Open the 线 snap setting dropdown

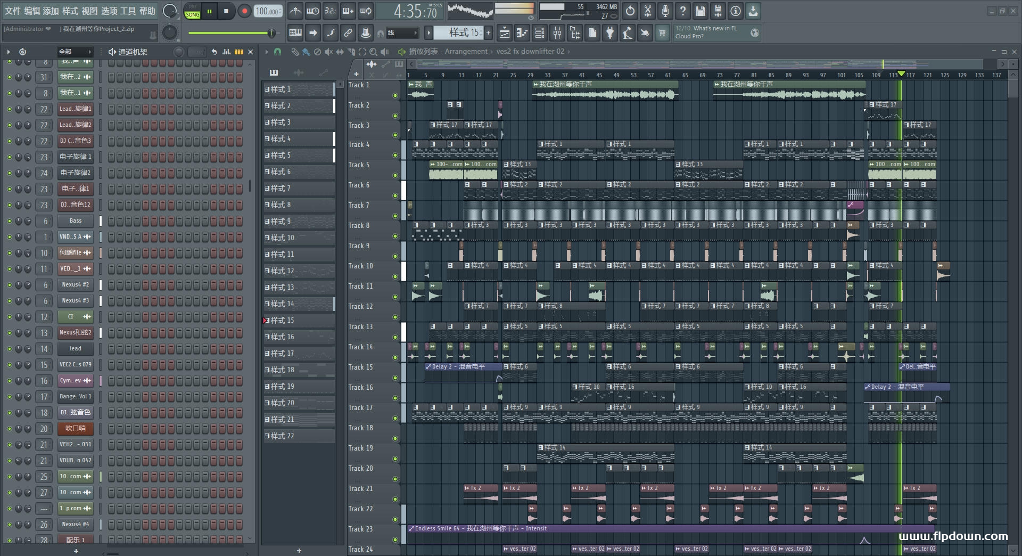[x=402, y=33]
